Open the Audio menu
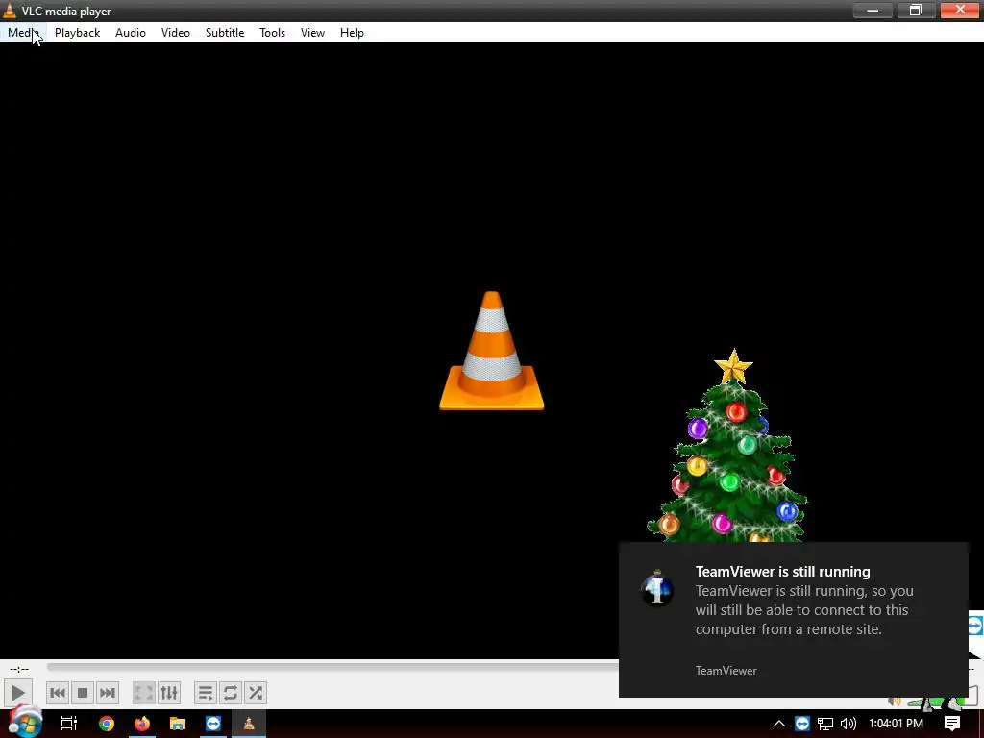984x738 pixels. click(x=131, y=33)
